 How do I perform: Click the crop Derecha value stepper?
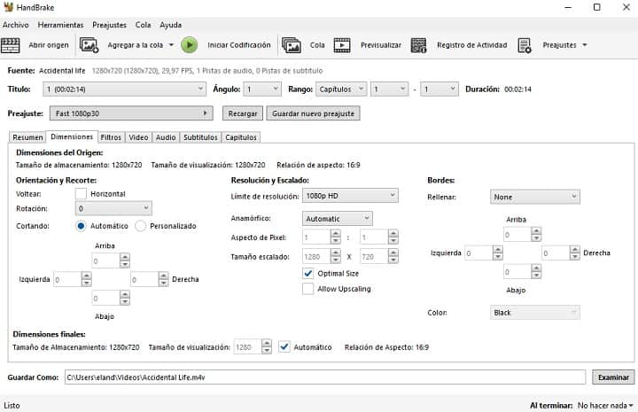tap(149, 279)
